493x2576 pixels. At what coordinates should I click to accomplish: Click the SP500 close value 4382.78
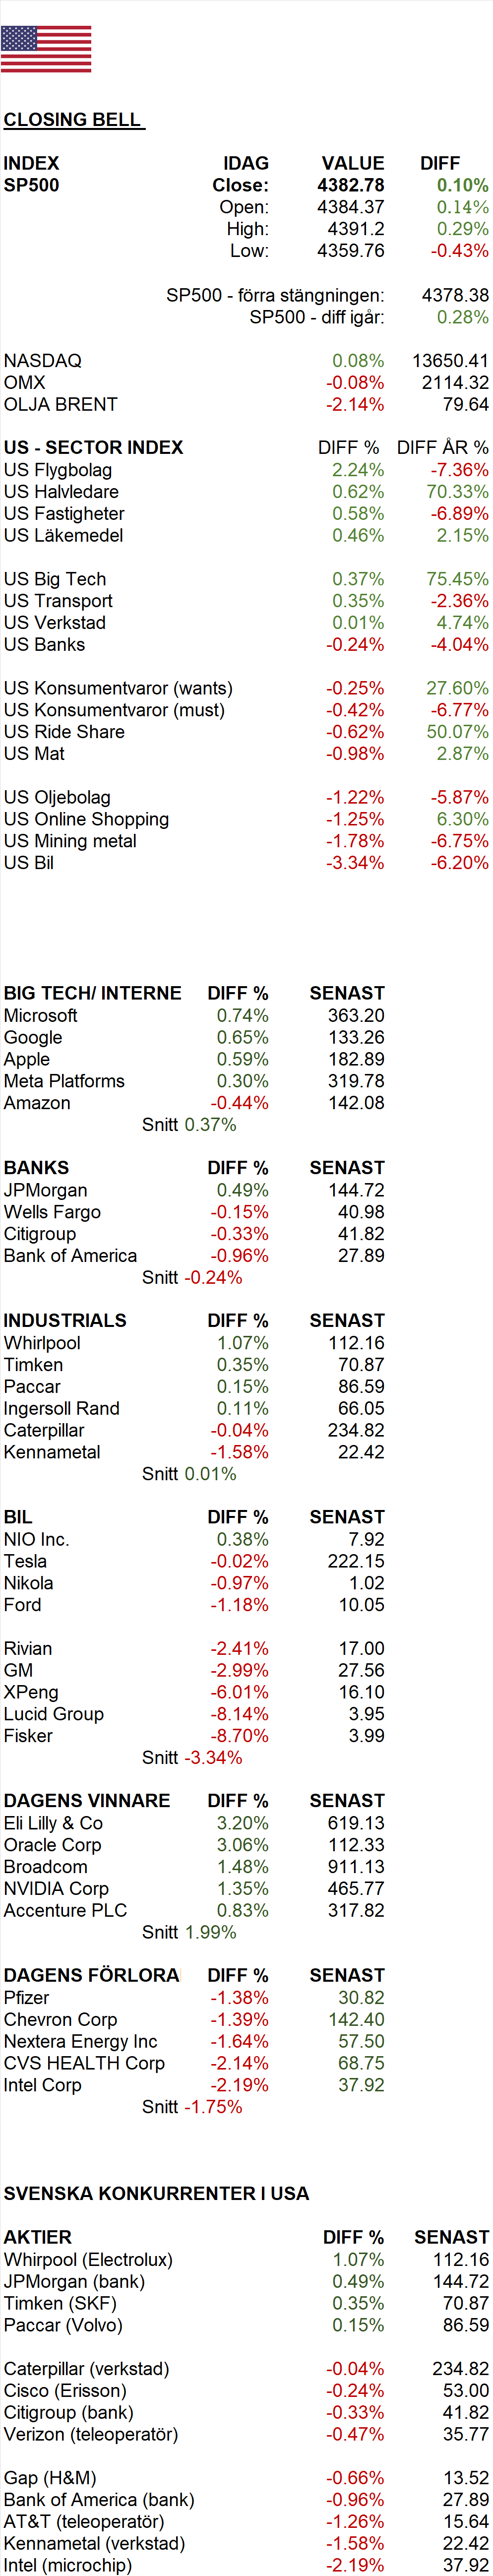tap(350, 185)
